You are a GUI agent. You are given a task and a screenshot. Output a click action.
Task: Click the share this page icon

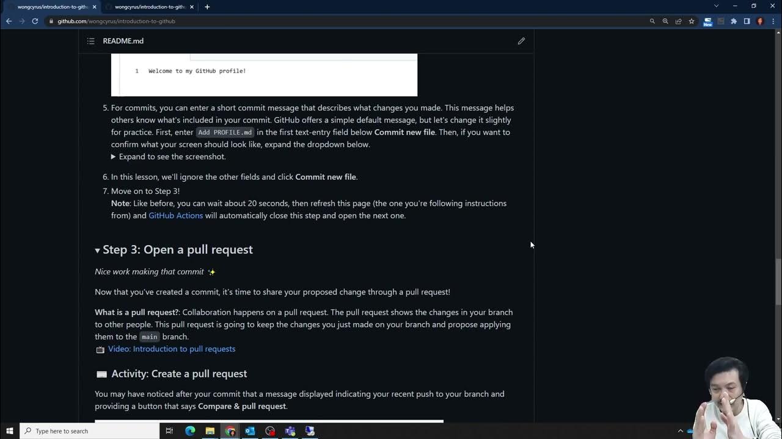tap(678, 21)
